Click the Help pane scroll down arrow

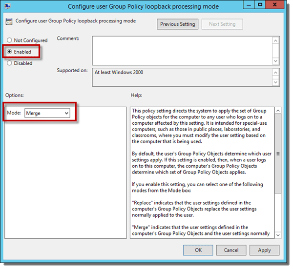point(278,235)
